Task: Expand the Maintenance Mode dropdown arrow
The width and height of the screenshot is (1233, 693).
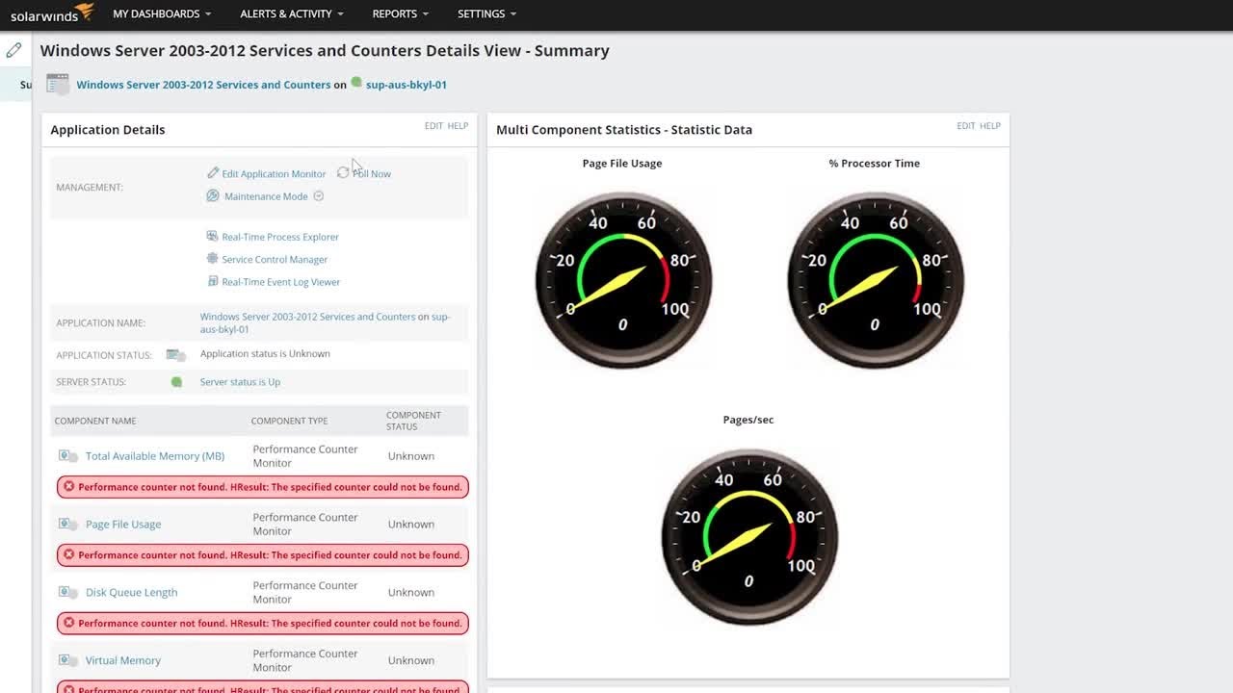Action: [319, 196]
